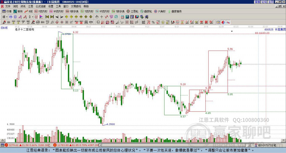286x153 pixels.
Task: Open the P数字表 number table
Action: pos(72,11)
